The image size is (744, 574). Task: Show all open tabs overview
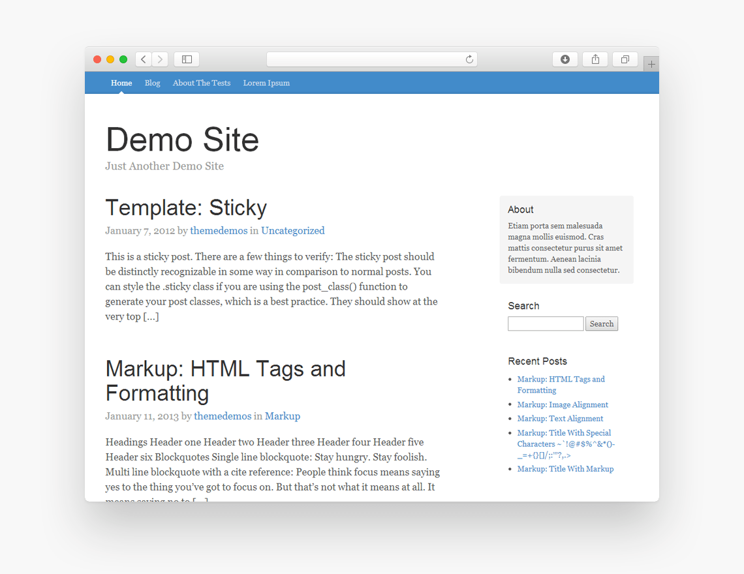tap(625, 59)
